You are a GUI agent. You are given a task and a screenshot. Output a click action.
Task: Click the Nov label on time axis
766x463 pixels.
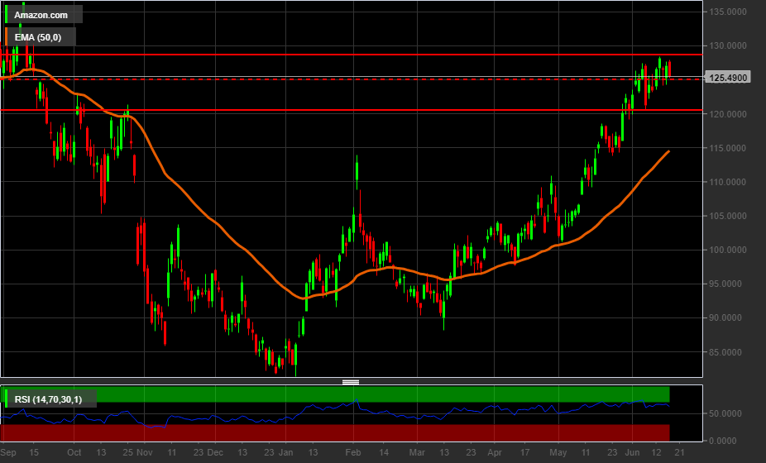coord(144,453)
